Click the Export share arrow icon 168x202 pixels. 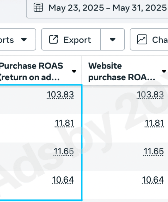tap(54, 39)
